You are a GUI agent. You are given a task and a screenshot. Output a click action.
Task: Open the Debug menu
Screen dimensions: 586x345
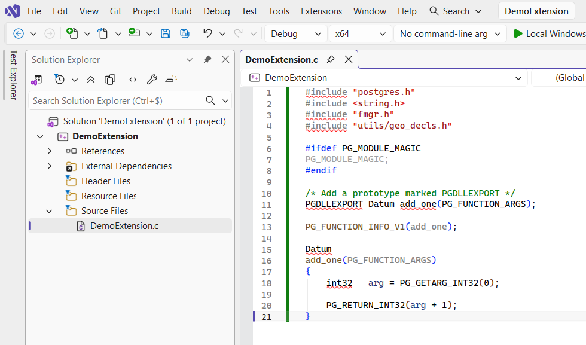(x=216, y=11)
